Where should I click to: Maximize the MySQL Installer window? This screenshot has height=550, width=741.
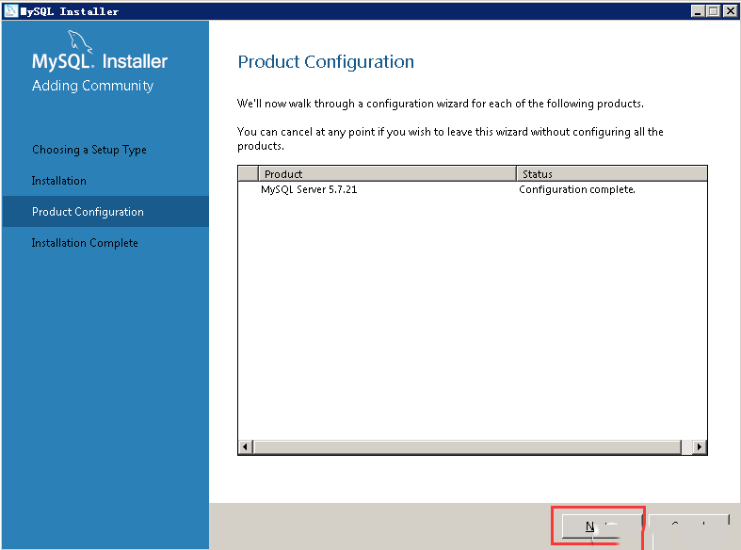point(713,11)
